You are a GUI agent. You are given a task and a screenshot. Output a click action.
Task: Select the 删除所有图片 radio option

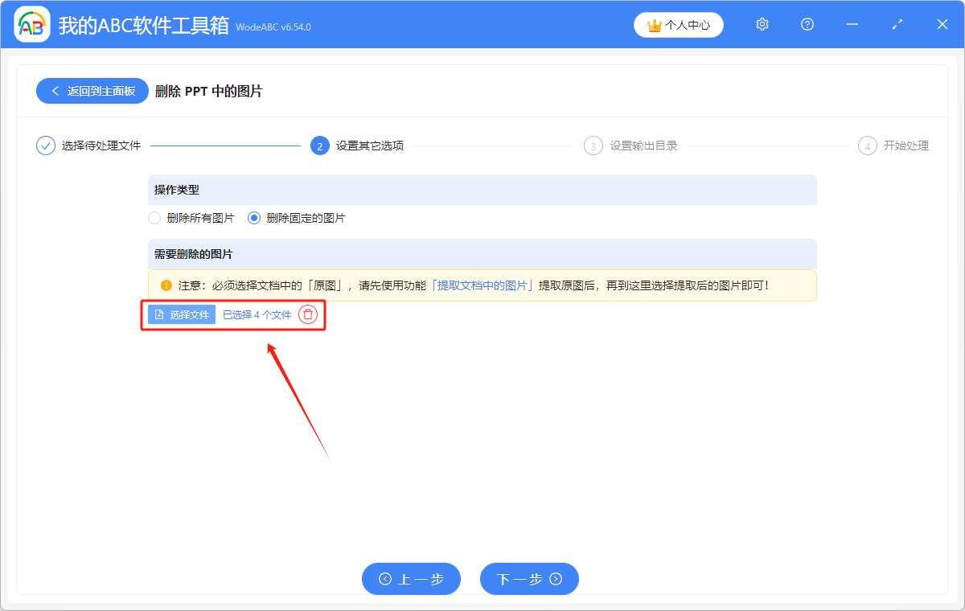point(154,217)
